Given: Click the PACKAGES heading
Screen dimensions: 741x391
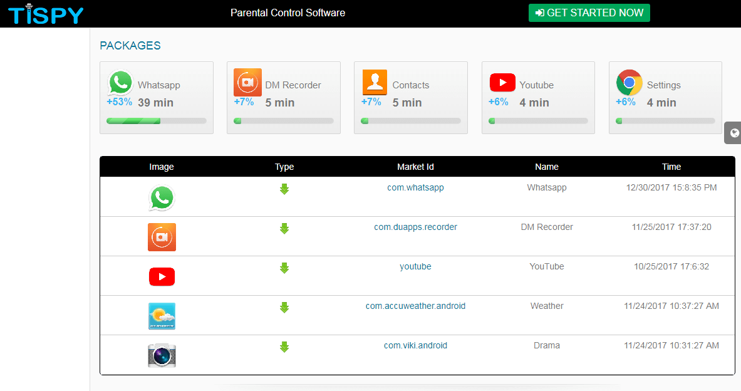Looking at the screenshot, I should point(130,45).
